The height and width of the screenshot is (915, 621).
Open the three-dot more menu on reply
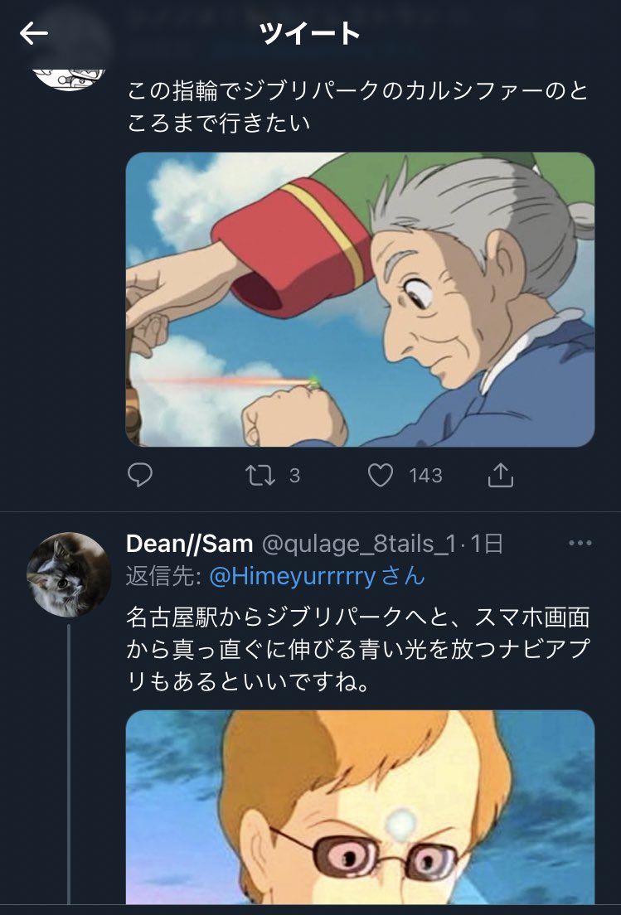[x=580, y=544]
